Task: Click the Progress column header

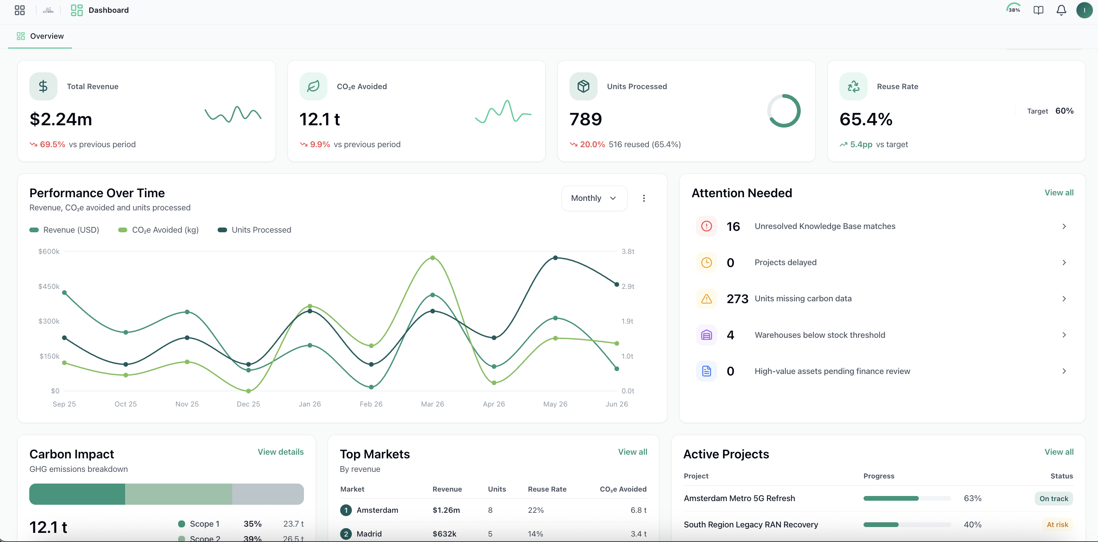Action: (x=879, y=476)
